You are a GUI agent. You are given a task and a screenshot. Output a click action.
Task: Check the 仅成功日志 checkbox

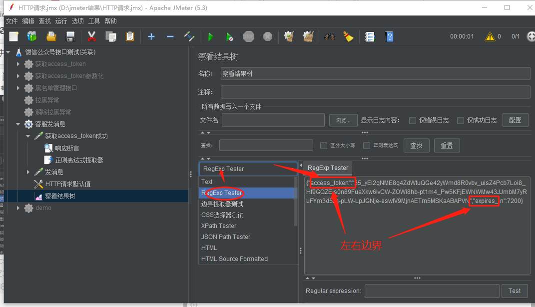460,120
